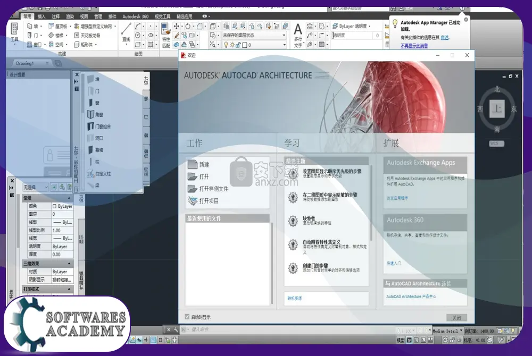
Task: Click the move tool icon in ribbon
Action: click(x=177, y=26)
